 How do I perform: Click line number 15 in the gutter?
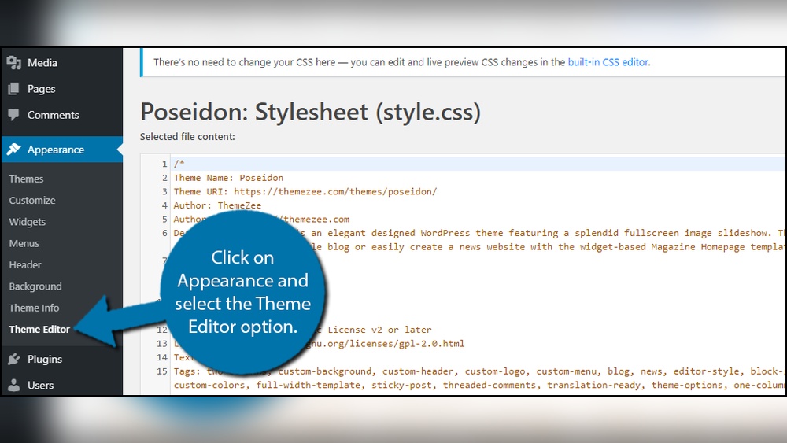(161, 371)
